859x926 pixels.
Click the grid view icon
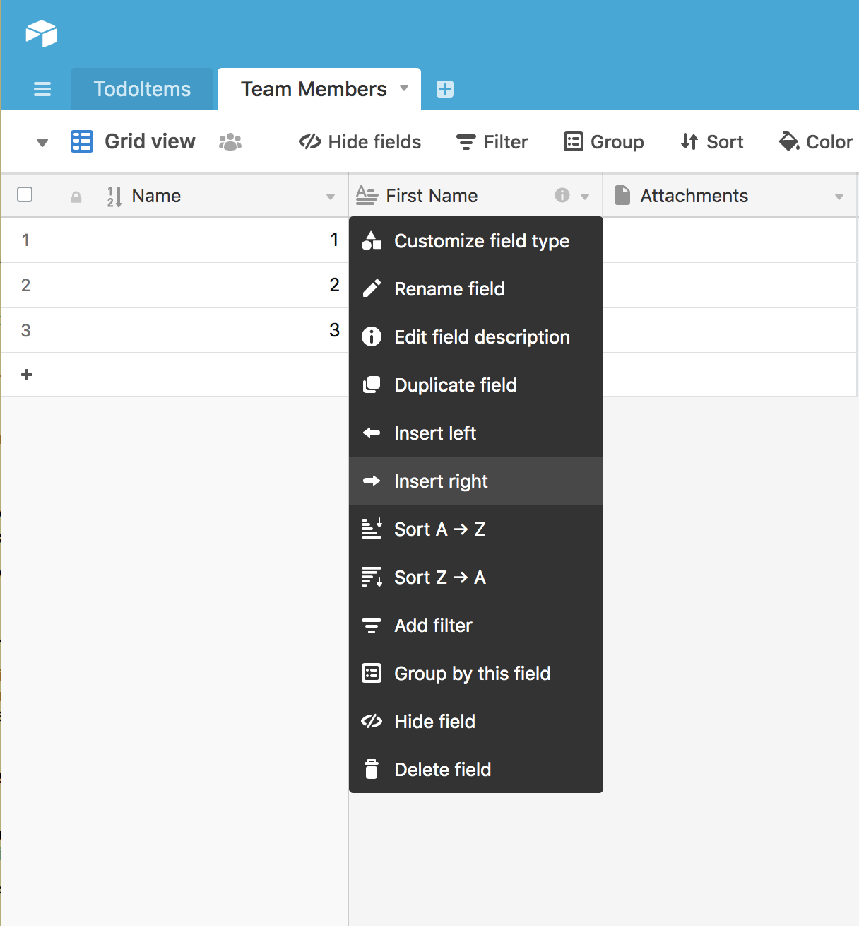click(82, 142)
